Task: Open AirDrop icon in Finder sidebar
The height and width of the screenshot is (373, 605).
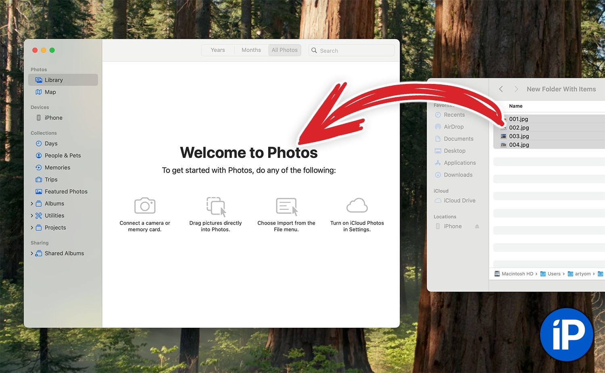Action: (438, 127)
